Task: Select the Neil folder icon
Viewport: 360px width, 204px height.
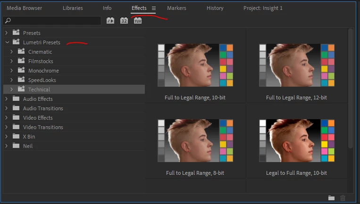Action: coord(16,146)
